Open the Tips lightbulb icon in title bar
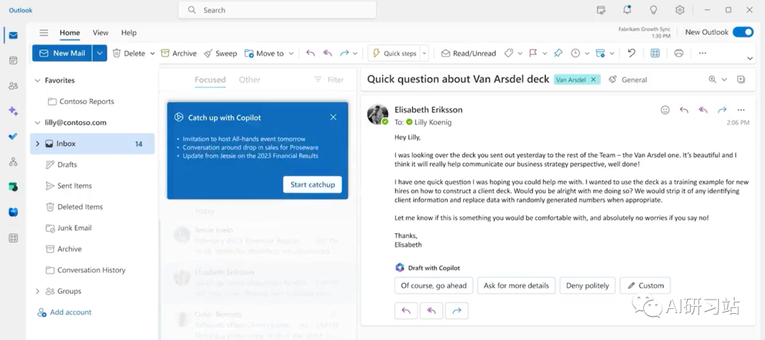Image resolution: width=765 pixels, height=340 pixels. 654,10
